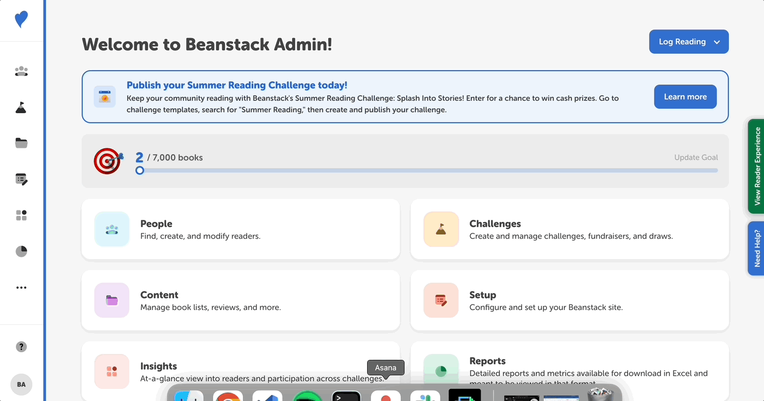
Task: Open Insights from the sidebar icon
Action: [21, 215]
